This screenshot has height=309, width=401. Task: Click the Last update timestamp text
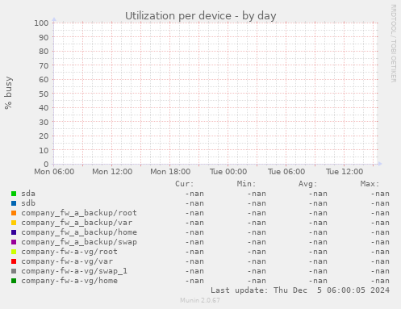click(300, 290)
